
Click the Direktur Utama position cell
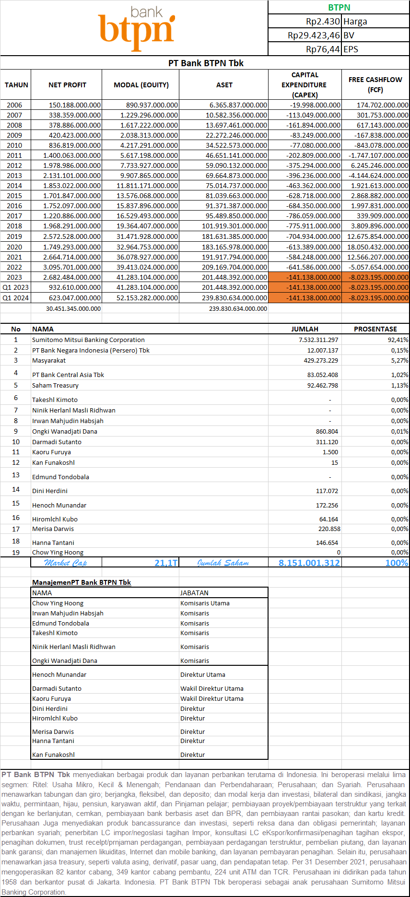[x=203, y=675]
